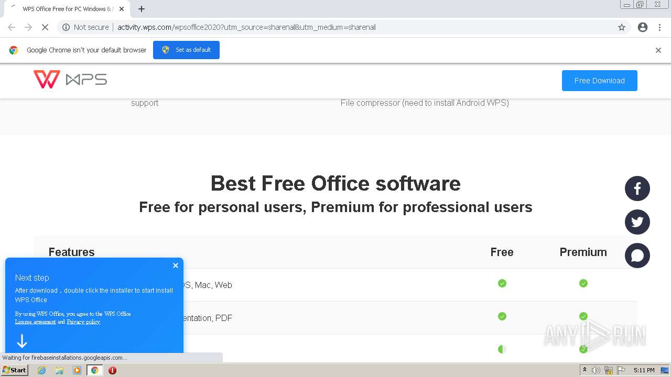Show hidden system tray icons
The image size is (671, 377).
point(585,370)
